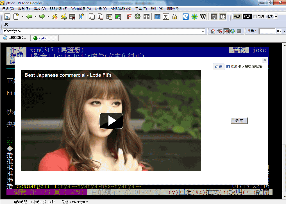Open the BBS最愛 (B) menu
Viewport: 286px width, 204px height.
click(58, 9)
